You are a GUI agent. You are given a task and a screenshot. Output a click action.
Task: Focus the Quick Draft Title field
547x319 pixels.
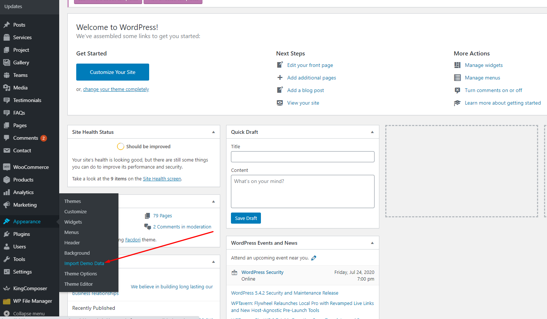click(x=302, y=157)
